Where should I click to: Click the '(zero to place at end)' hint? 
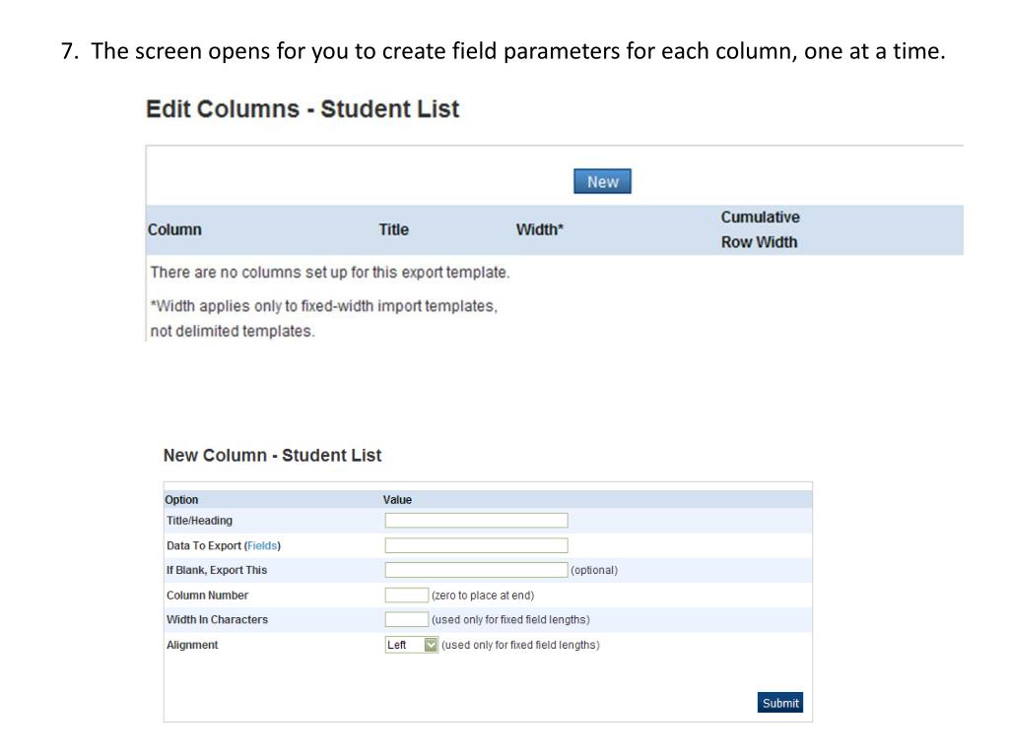point(483,596)
